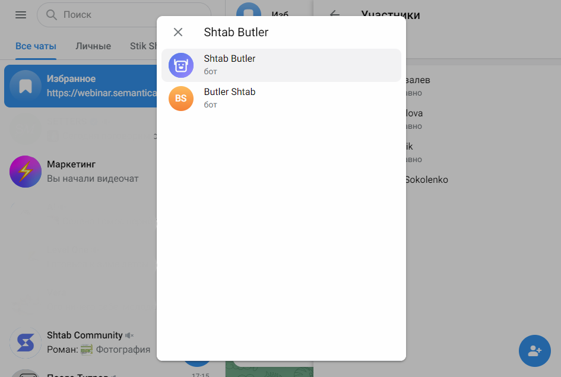Switch to the Все чаты tab
The image size is (561, 377).
36,46
